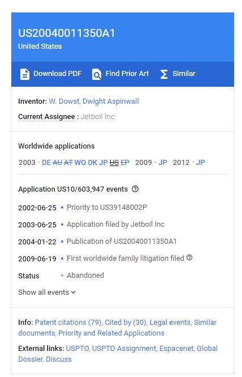The width and height of the screenshot is (242, 377).
Task: Open USPTO external link
Action: click(77, 349)
